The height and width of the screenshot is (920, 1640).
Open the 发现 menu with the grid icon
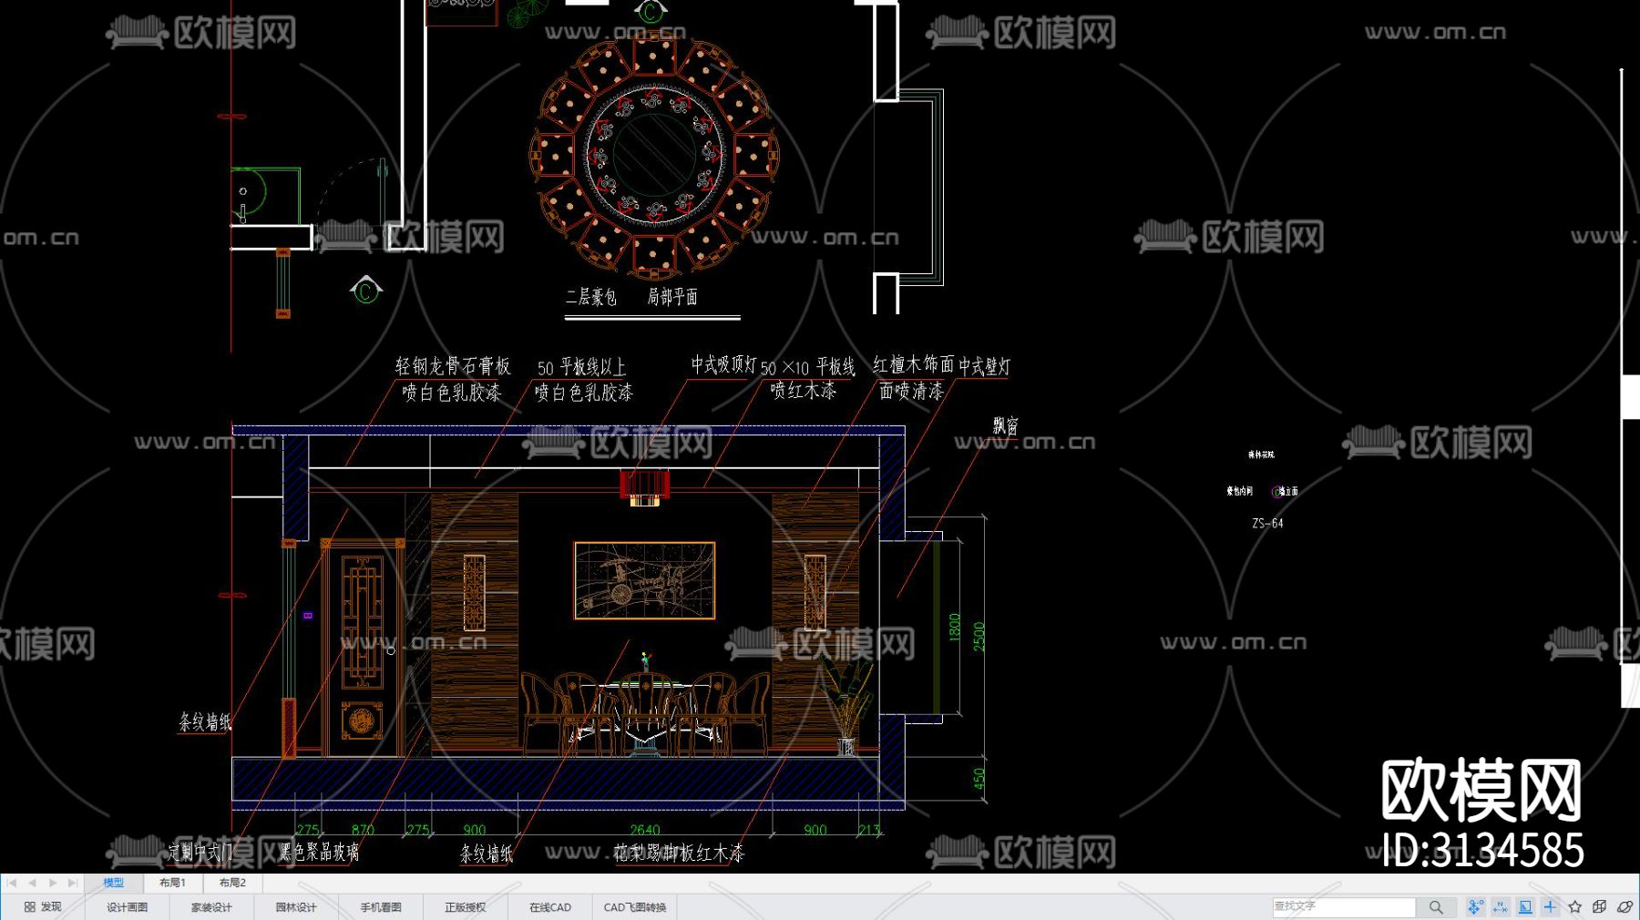[x=43, y=907]
